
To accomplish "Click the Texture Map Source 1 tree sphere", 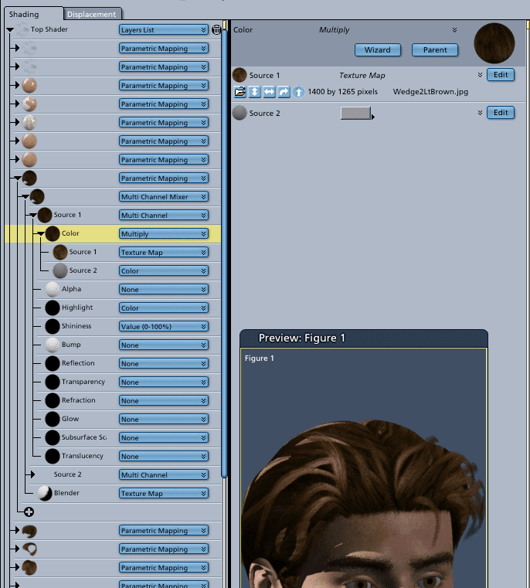I will (x=60, y=252).
